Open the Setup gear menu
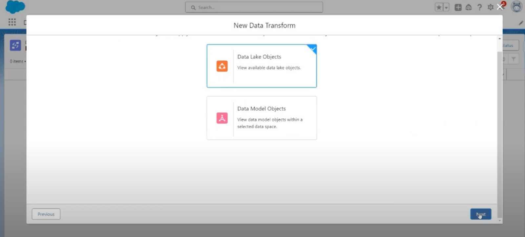 click(x=490, y=7)
